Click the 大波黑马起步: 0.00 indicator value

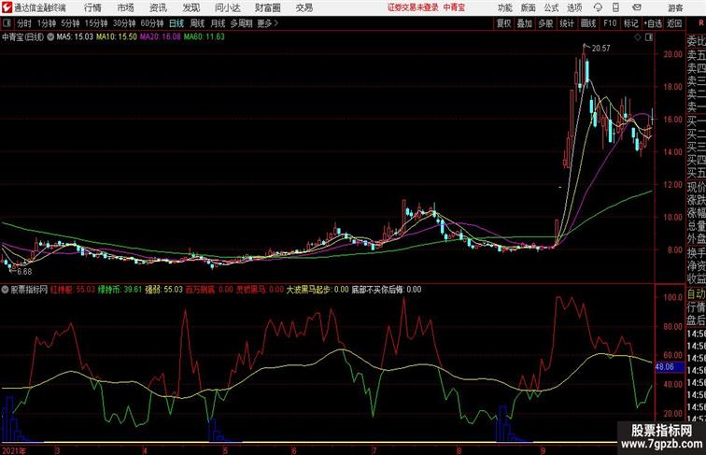[318, 290]
